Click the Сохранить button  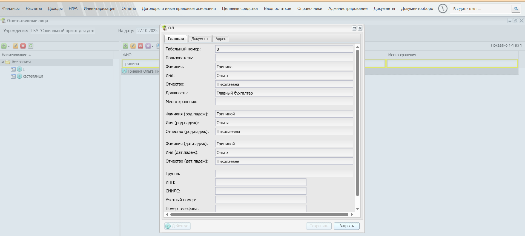tap(319, 226)
